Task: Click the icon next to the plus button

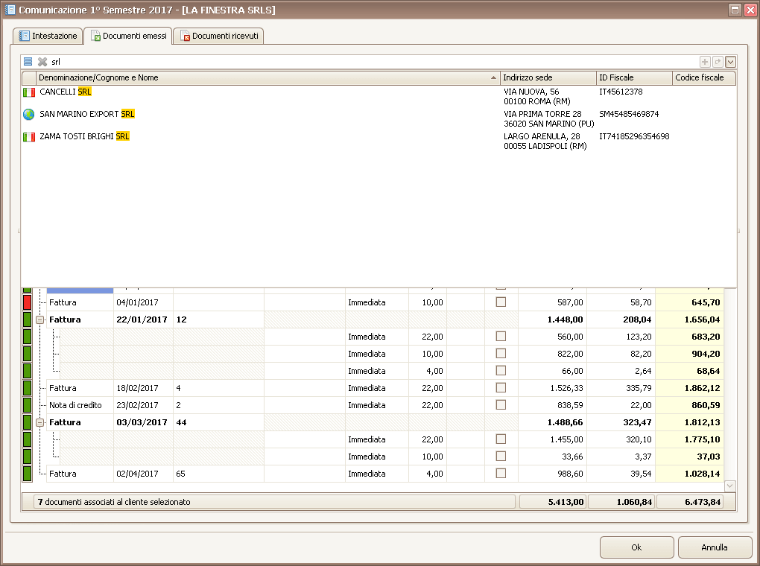Action: point(718,63)
